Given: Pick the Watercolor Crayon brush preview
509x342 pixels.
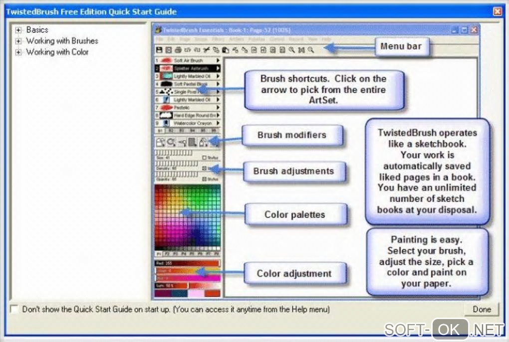Looking at the screenshot, I should pyautogui.click(x=166, y=123).
